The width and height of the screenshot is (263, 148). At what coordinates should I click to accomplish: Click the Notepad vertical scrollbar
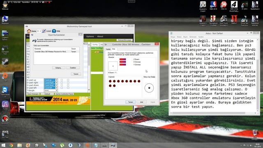258,75
